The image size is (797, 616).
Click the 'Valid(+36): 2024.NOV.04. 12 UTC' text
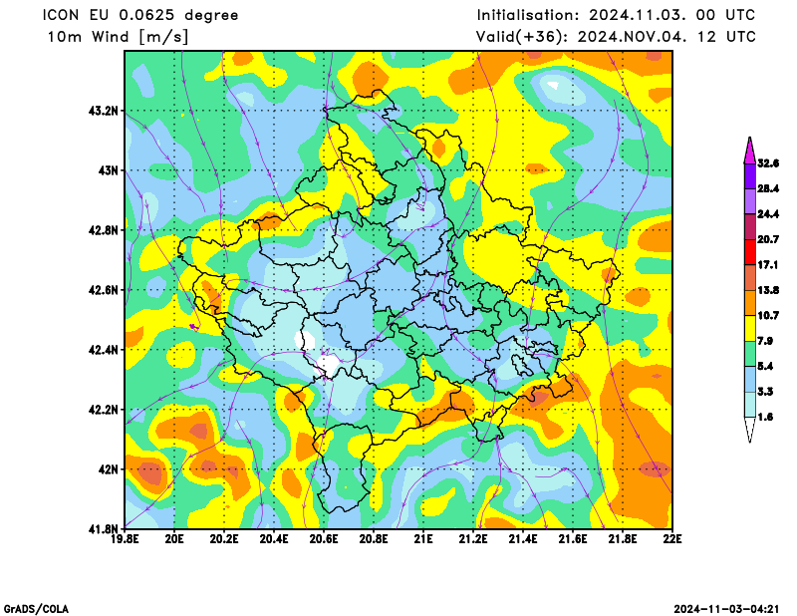[616, 37]
